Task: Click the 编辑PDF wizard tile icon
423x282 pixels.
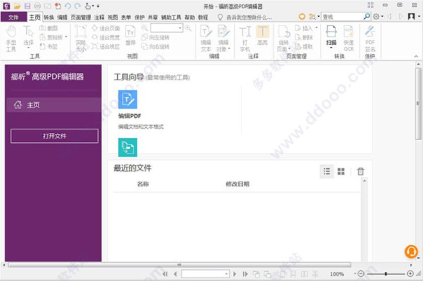Action: coord(127,100)
